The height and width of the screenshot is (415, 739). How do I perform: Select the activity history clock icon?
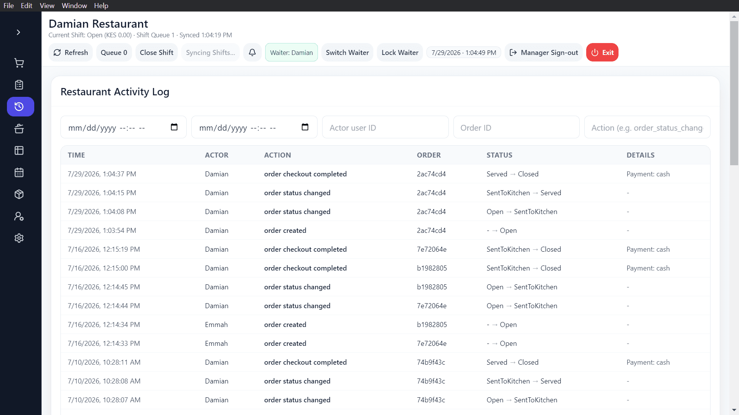20,106
